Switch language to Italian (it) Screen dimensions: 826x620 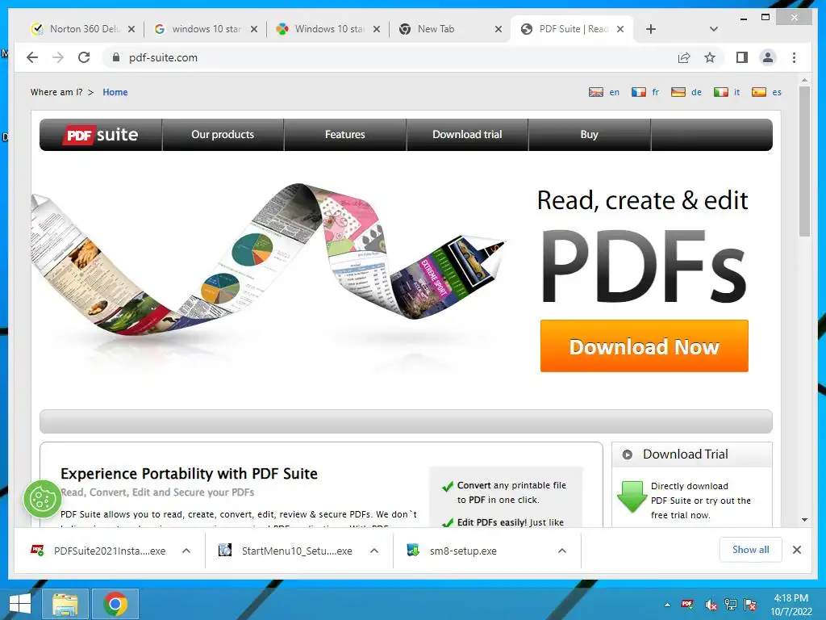point(736,92)
